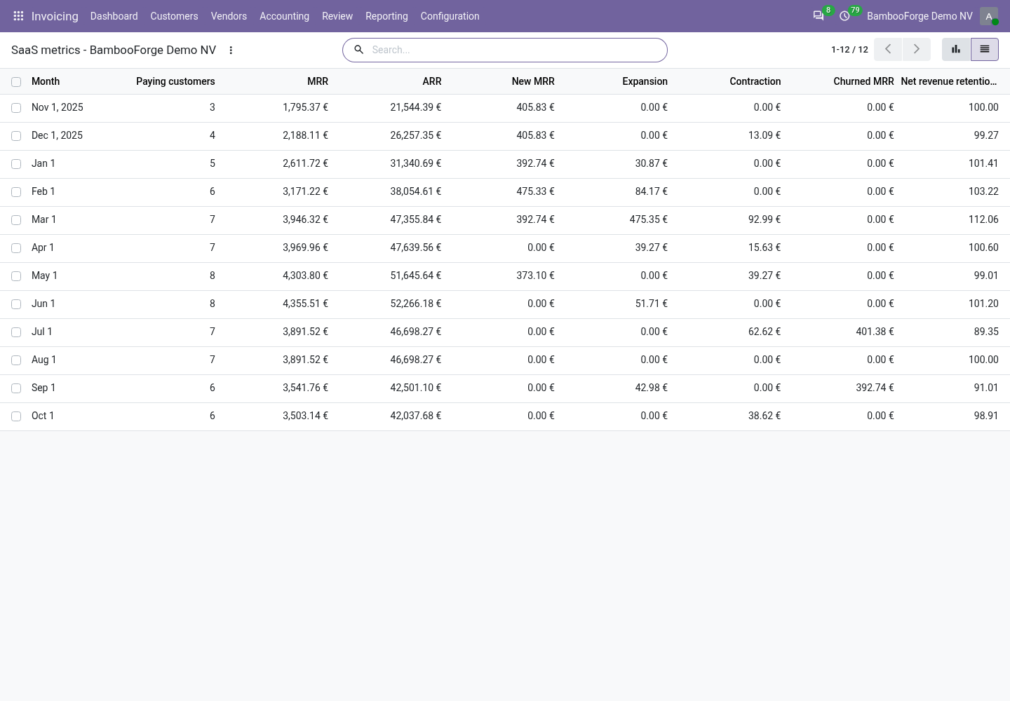Open the vertical dots actions menu
Viewport: 1010px width, 701px height.
[x=231, y=50]
